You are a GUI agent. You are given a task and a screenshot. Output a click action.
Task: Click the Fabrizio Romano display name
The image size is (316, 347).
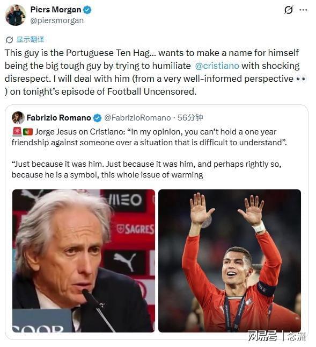(58, 118)
